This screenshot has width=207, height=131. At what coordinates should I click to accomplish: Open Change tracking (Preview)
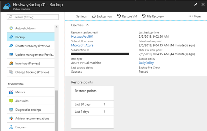(x=31, y=72)
